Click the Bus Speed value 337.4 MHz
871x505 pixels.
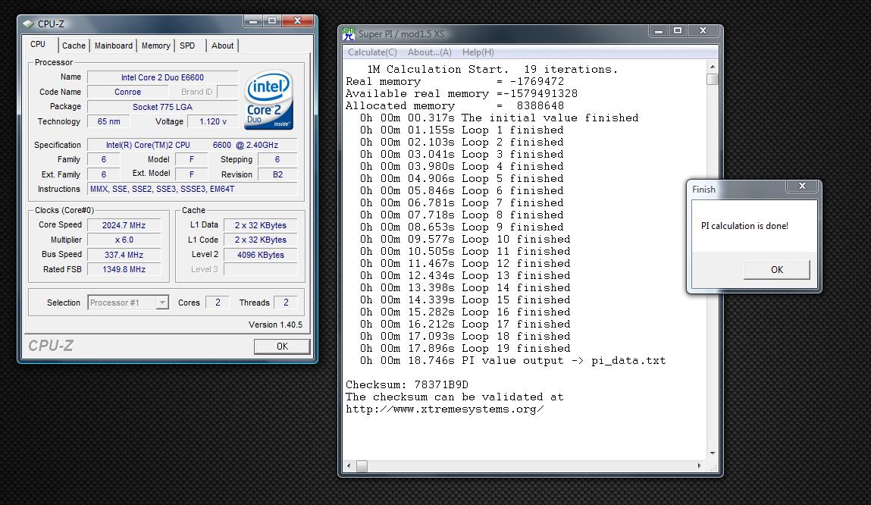coord(124,255)
